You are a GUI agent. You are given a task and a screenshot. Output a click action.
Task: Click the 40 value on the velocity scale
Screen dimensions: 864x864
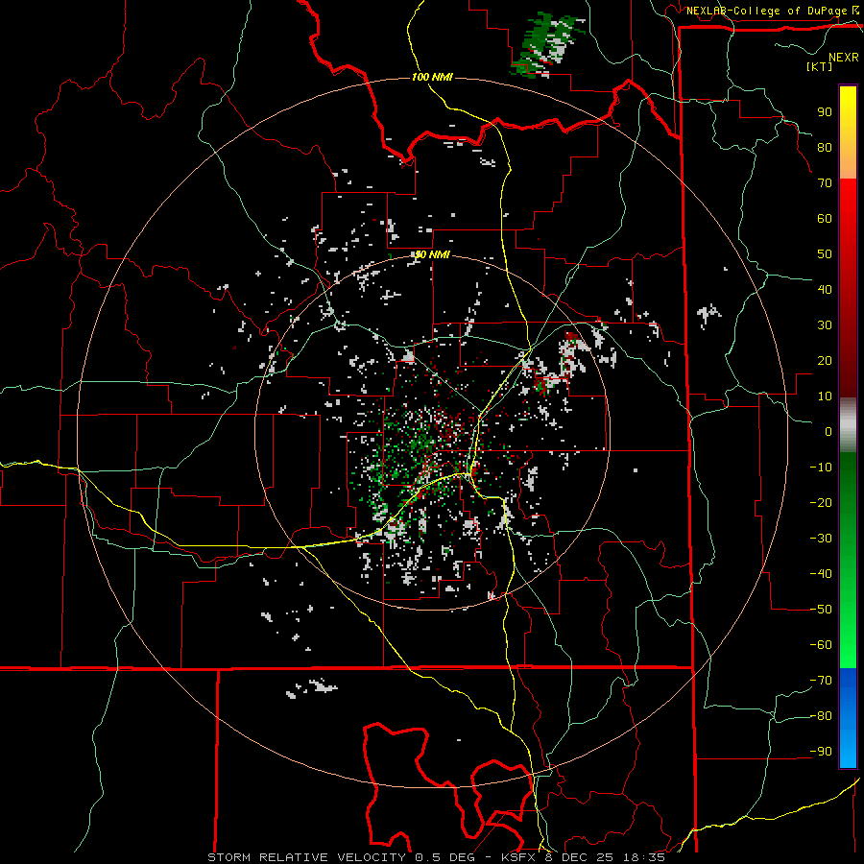point(825,290)
